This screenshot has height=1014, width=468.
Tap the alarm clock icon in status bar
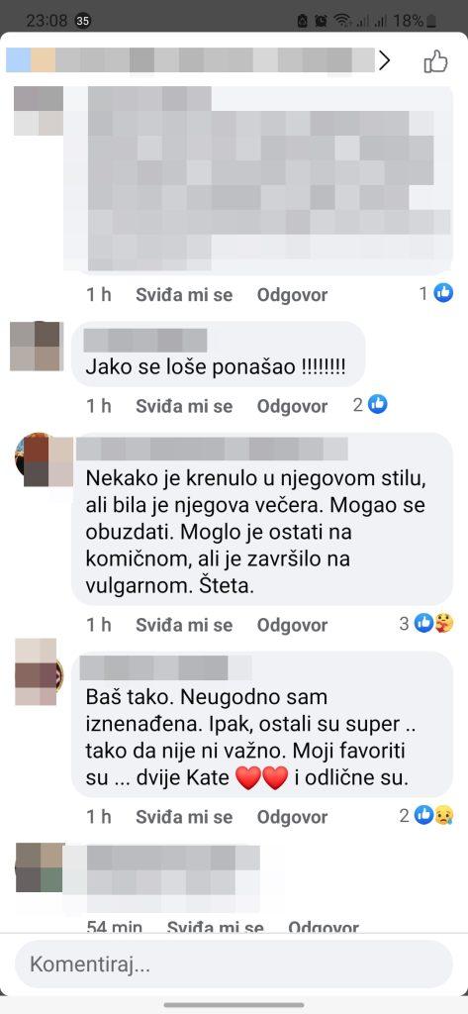tap(321, 21)
